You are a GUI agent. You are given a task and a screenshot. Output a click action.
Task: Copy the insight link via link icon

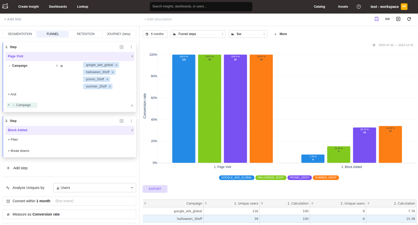click(387, 19)
